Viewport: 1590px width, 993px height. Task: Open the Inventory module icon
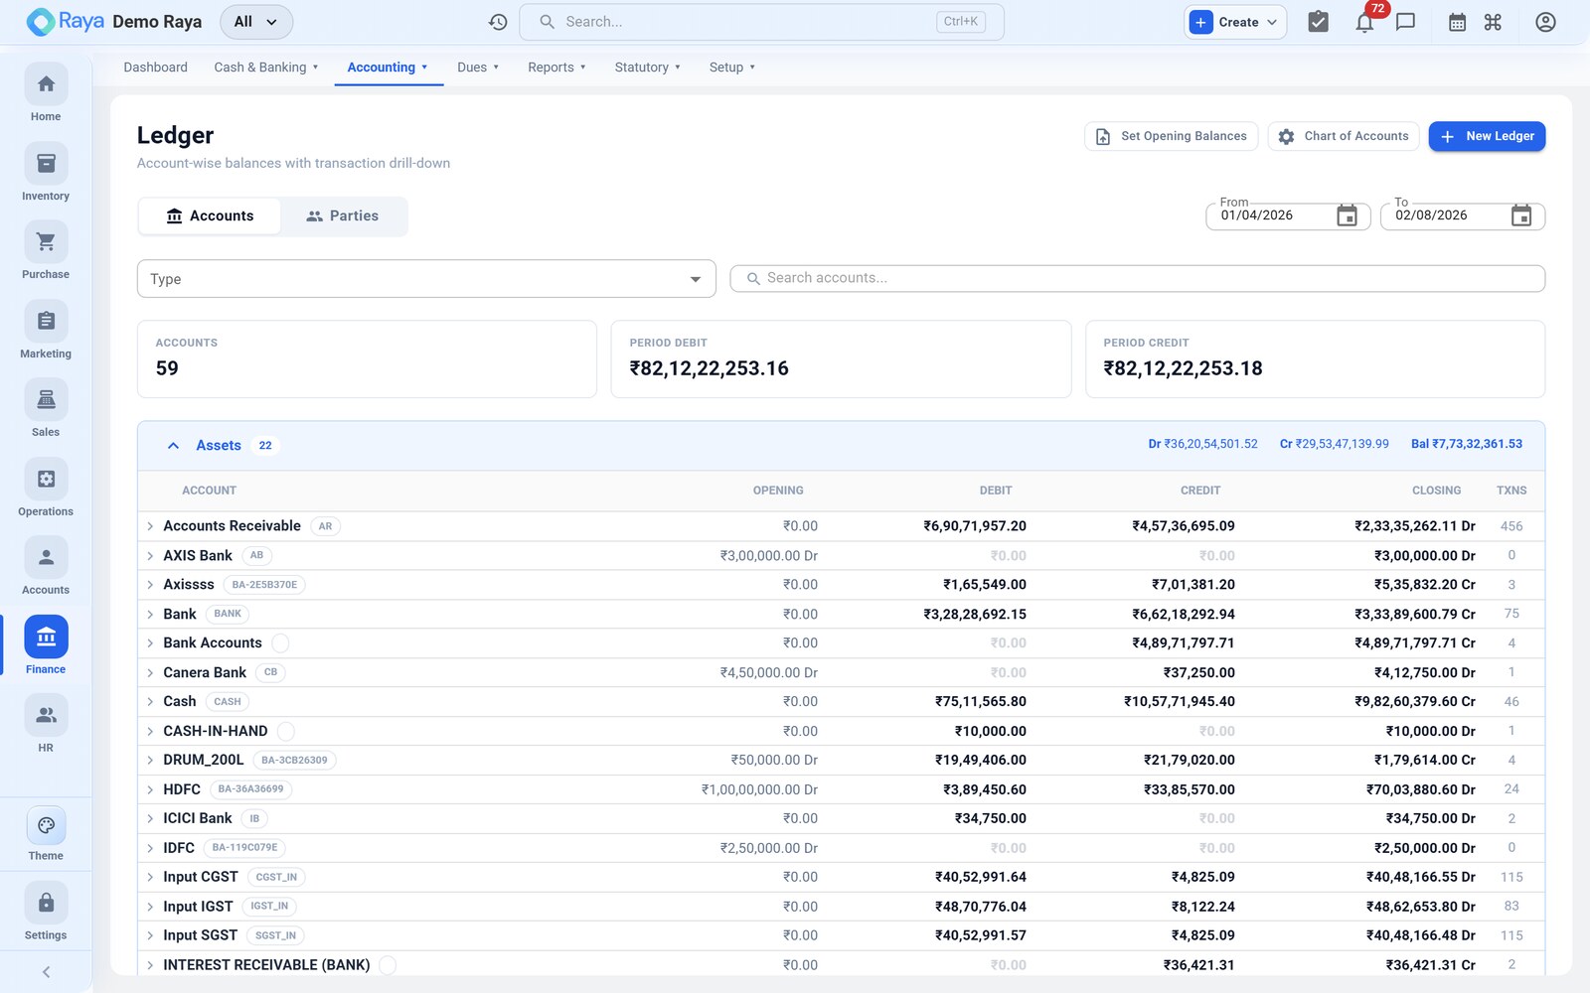pyautogui.click(x=46, y=164)
